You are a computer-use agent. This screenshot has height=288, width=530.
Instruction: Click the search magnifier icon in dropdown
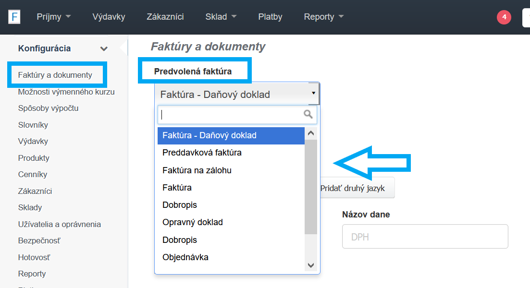[308, 115]
